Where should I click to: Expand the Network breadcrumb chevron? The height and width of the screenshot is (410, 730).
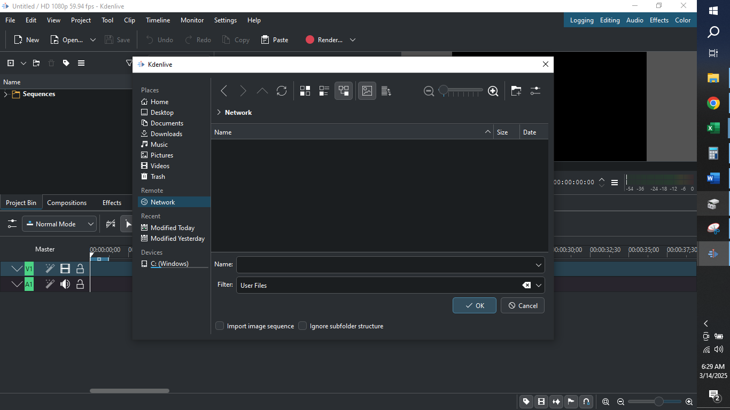point(219,113)
